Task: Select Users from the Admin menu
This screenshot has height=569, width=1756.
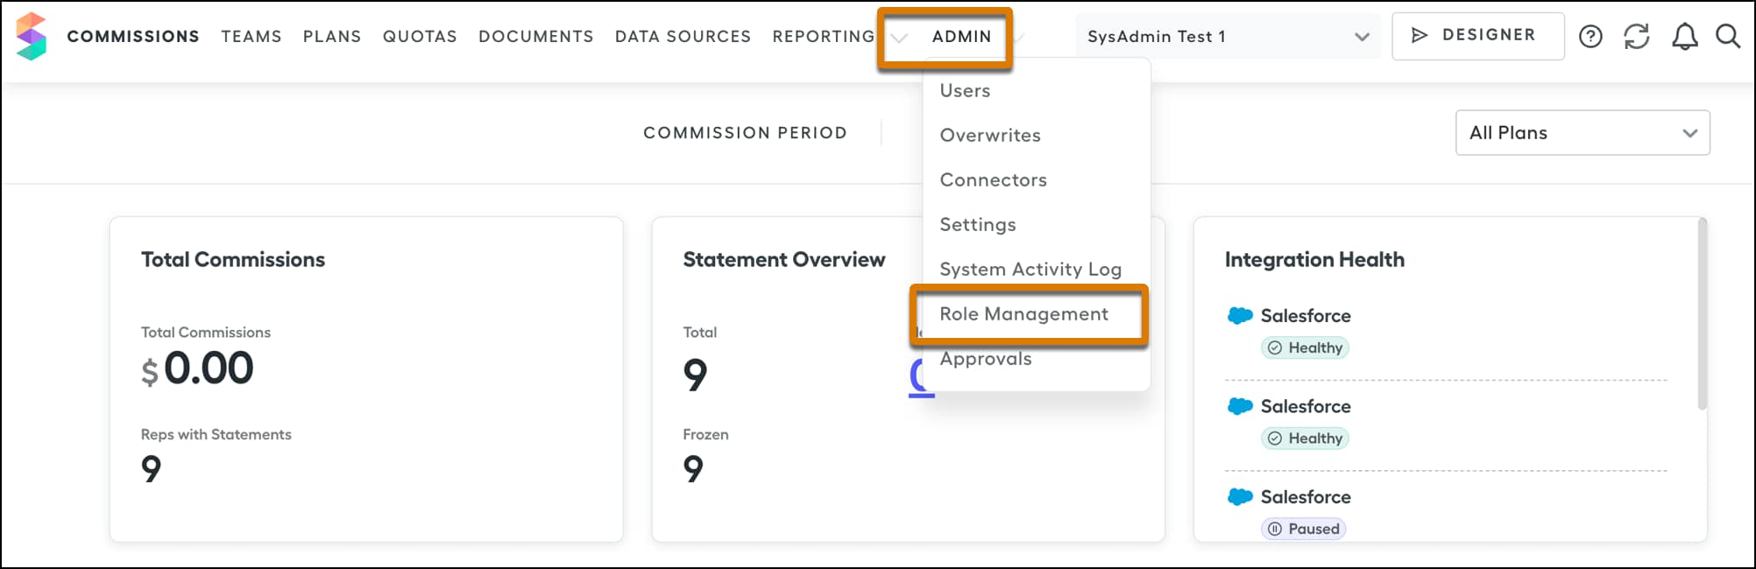Action: 965,90
